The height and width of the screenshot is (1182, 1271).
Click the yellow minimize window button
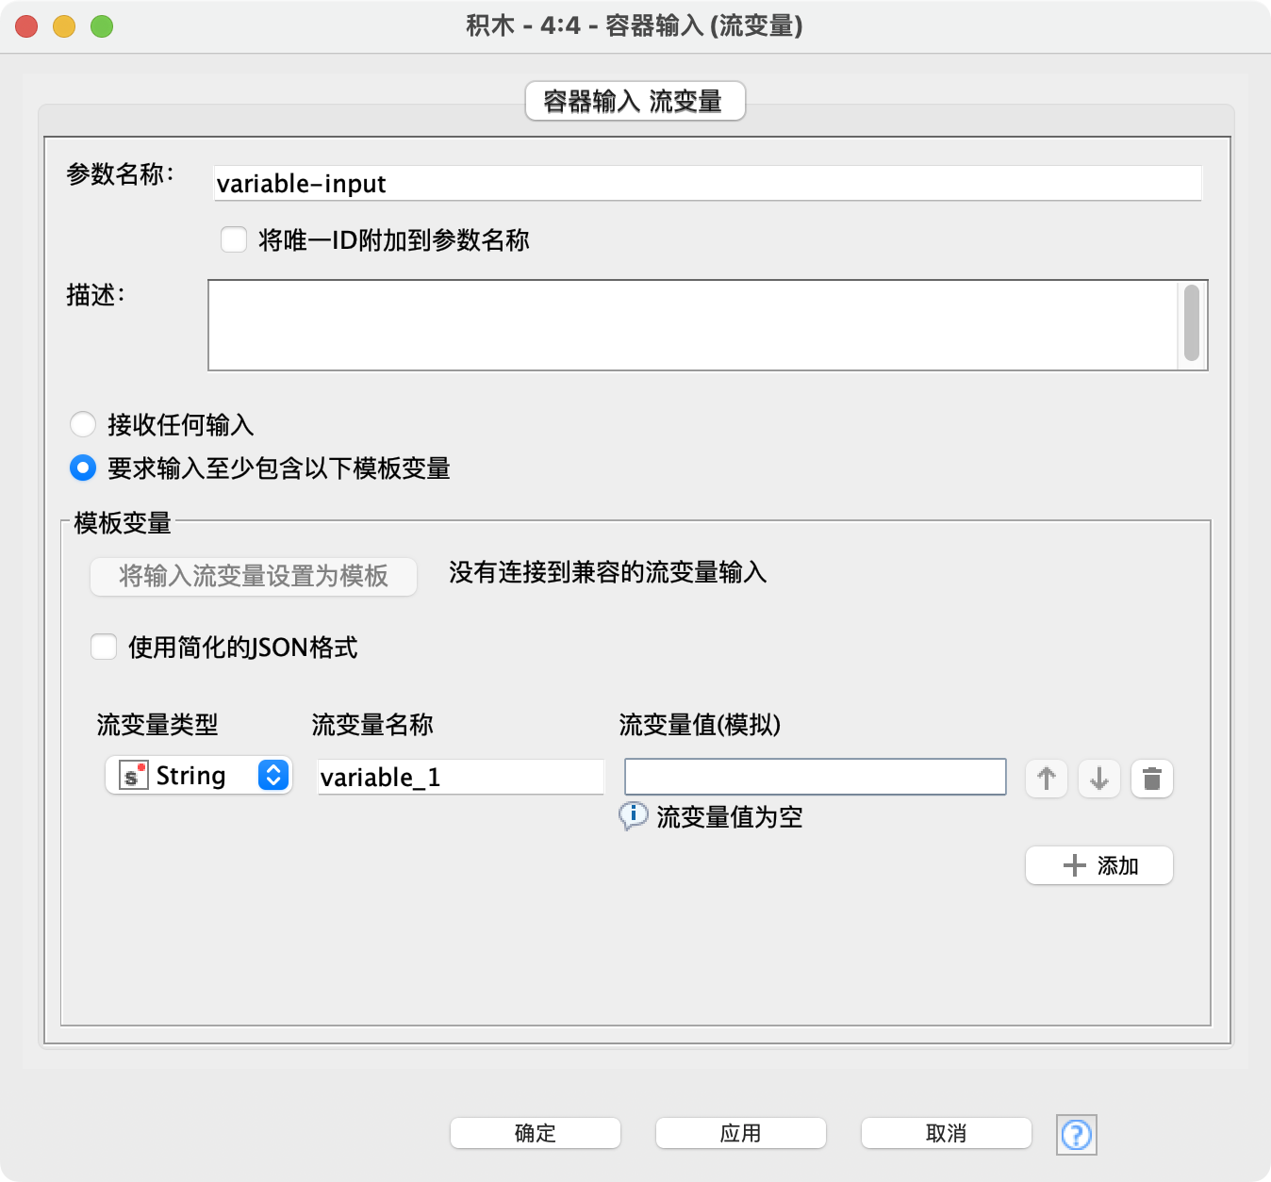pyautogui.click(x=64, y=26)
